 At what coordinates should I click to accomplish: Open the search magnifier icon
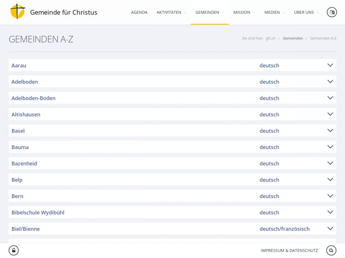[331, 250]
